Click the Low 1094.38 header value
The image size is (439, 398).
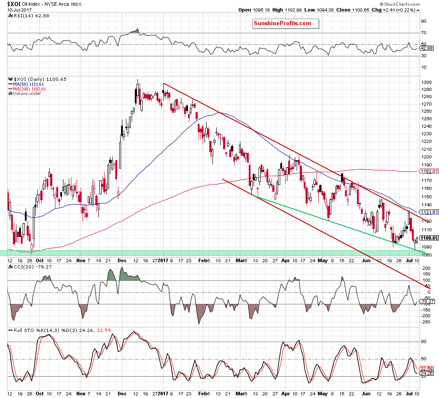pos(319,10)
